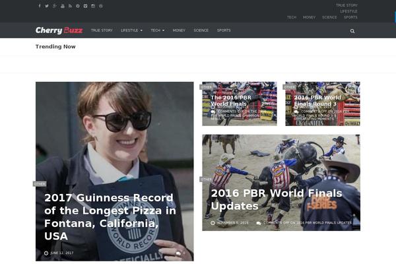Expand the Lifestyle dropdown arrow in main nav
The image size is (396, 264).
[x=141, y=30]
